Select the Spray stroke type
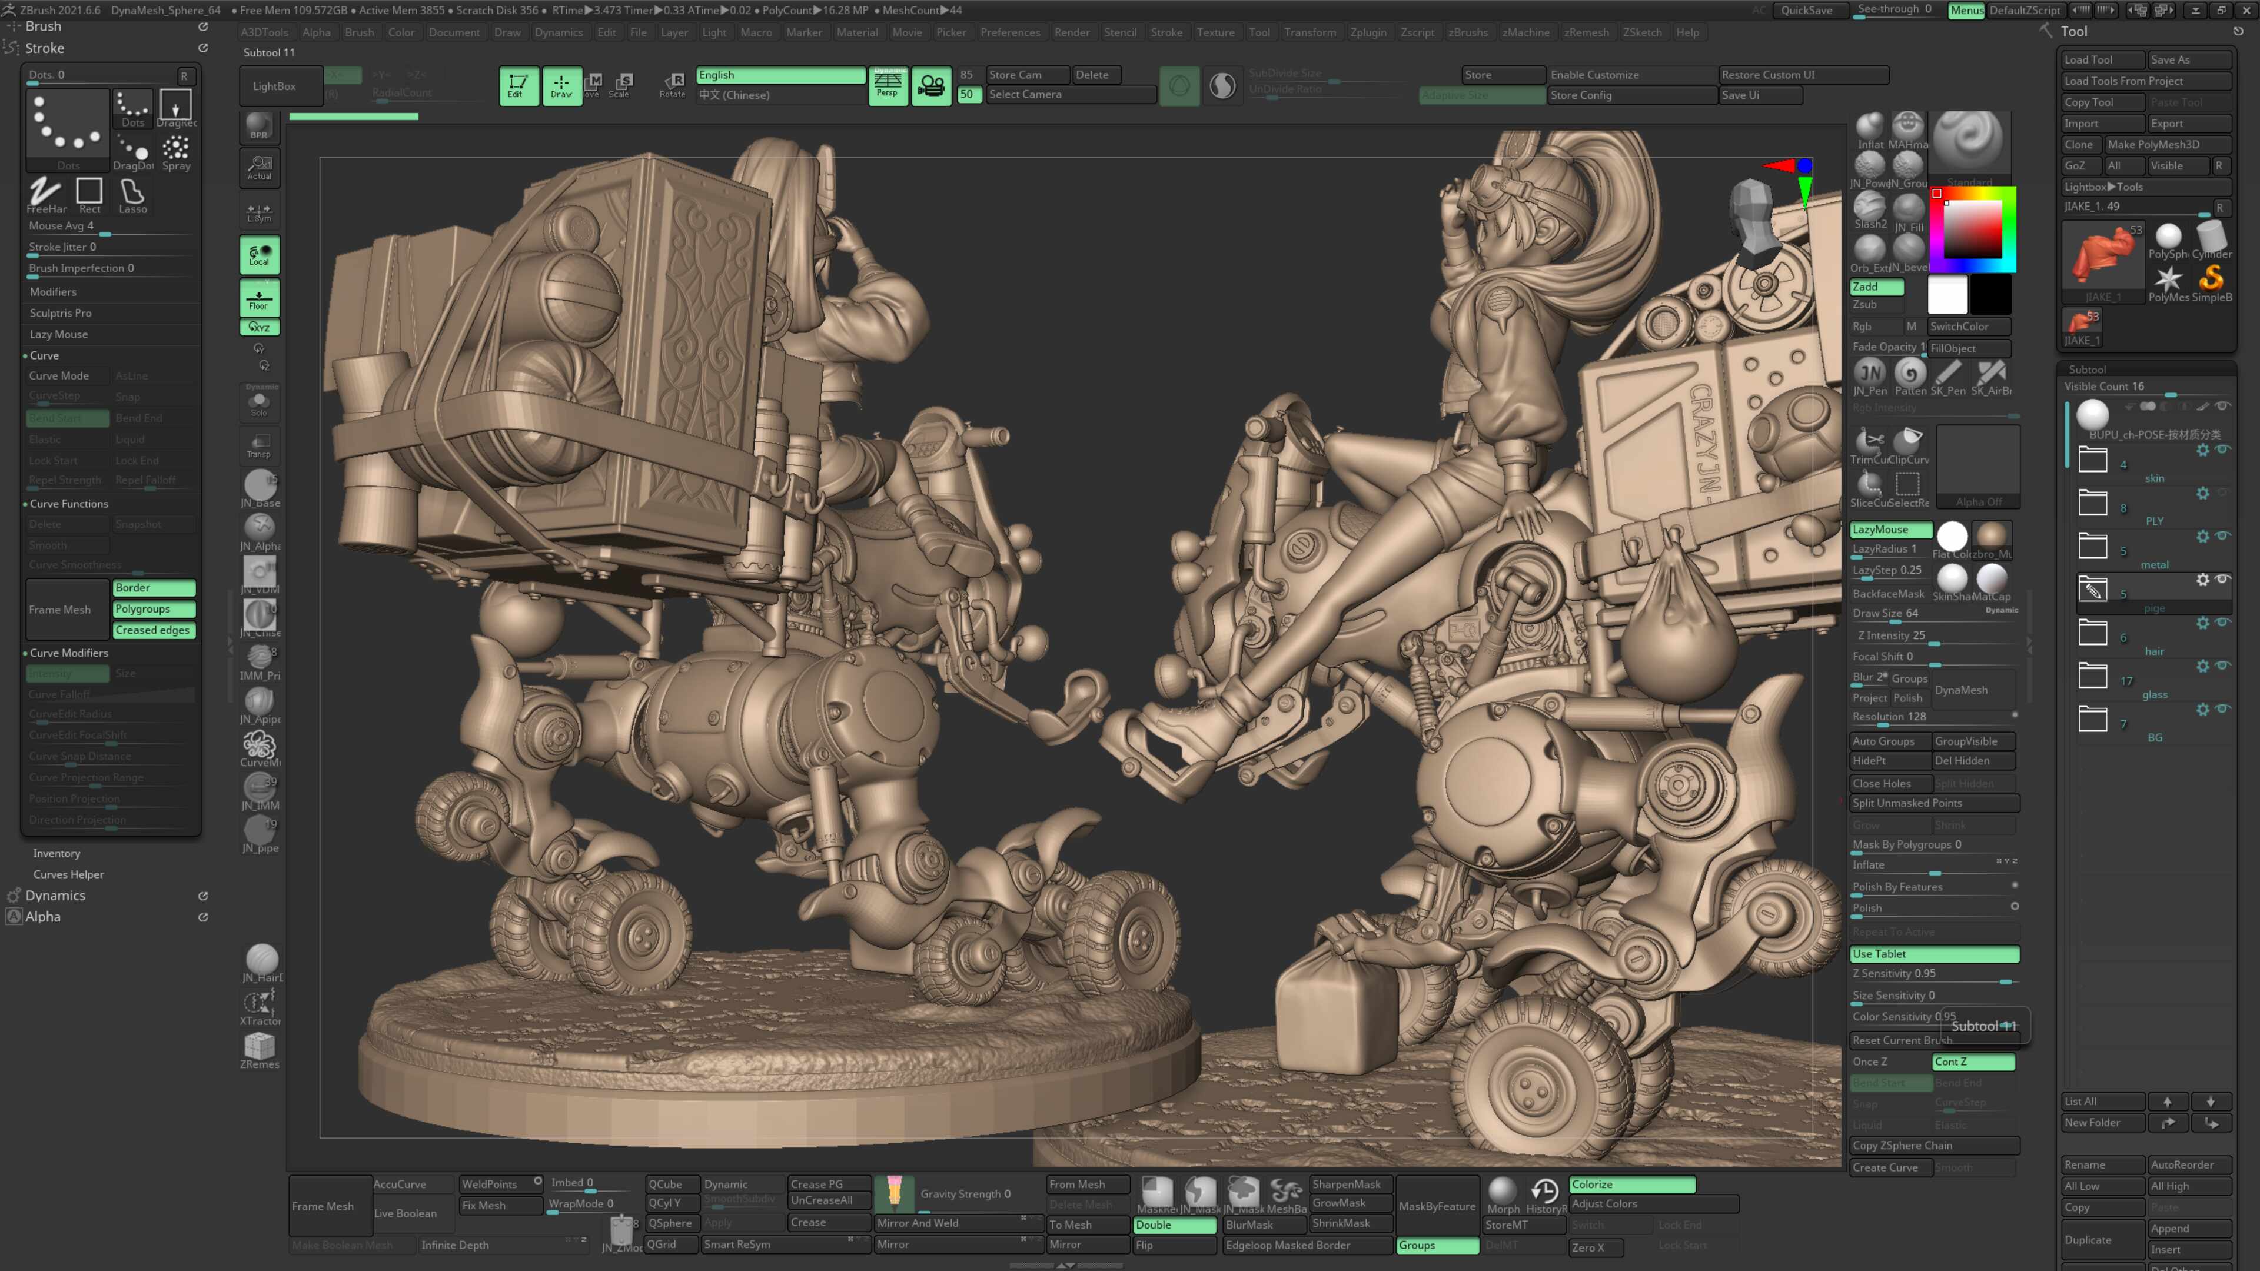The image size is (2260, 1271). point(175,152)
